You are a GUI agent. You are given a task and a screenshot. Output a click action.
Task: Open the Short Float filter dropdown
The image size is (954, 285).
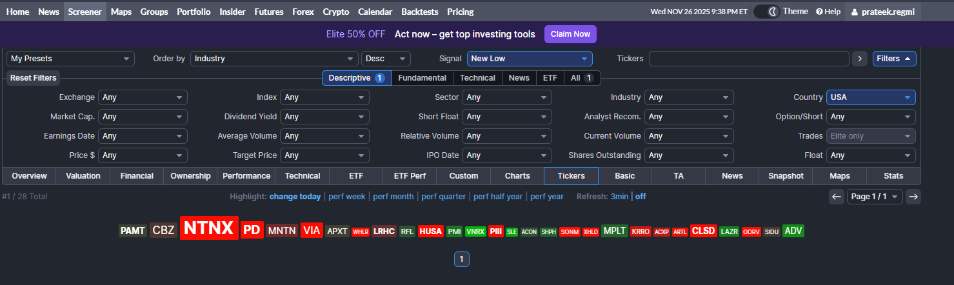pyautogui.click(x=507, y=117)
